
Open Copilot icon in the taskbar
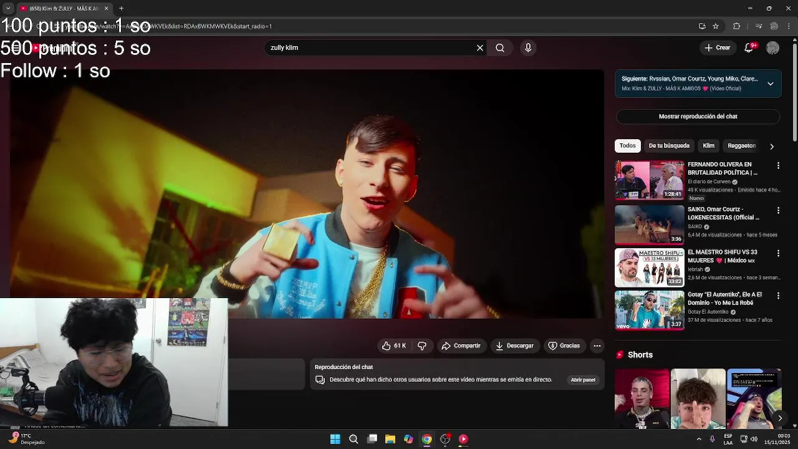(x=408, y=439)
